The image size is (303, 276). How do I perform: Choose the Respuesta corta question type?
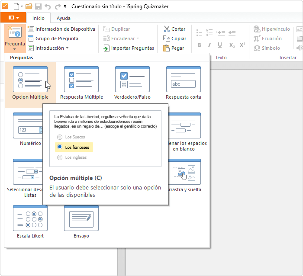pos(184,83)
